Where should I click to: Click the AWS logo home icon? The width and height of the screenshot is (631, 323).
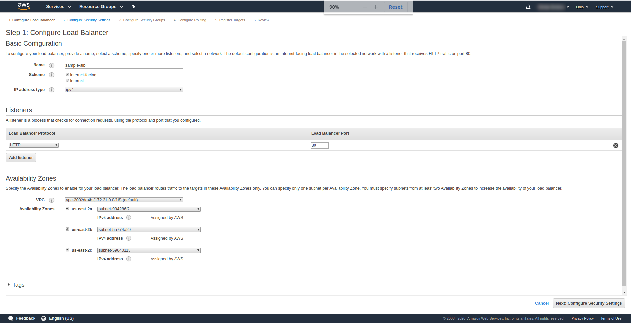[x=24, y=6]
